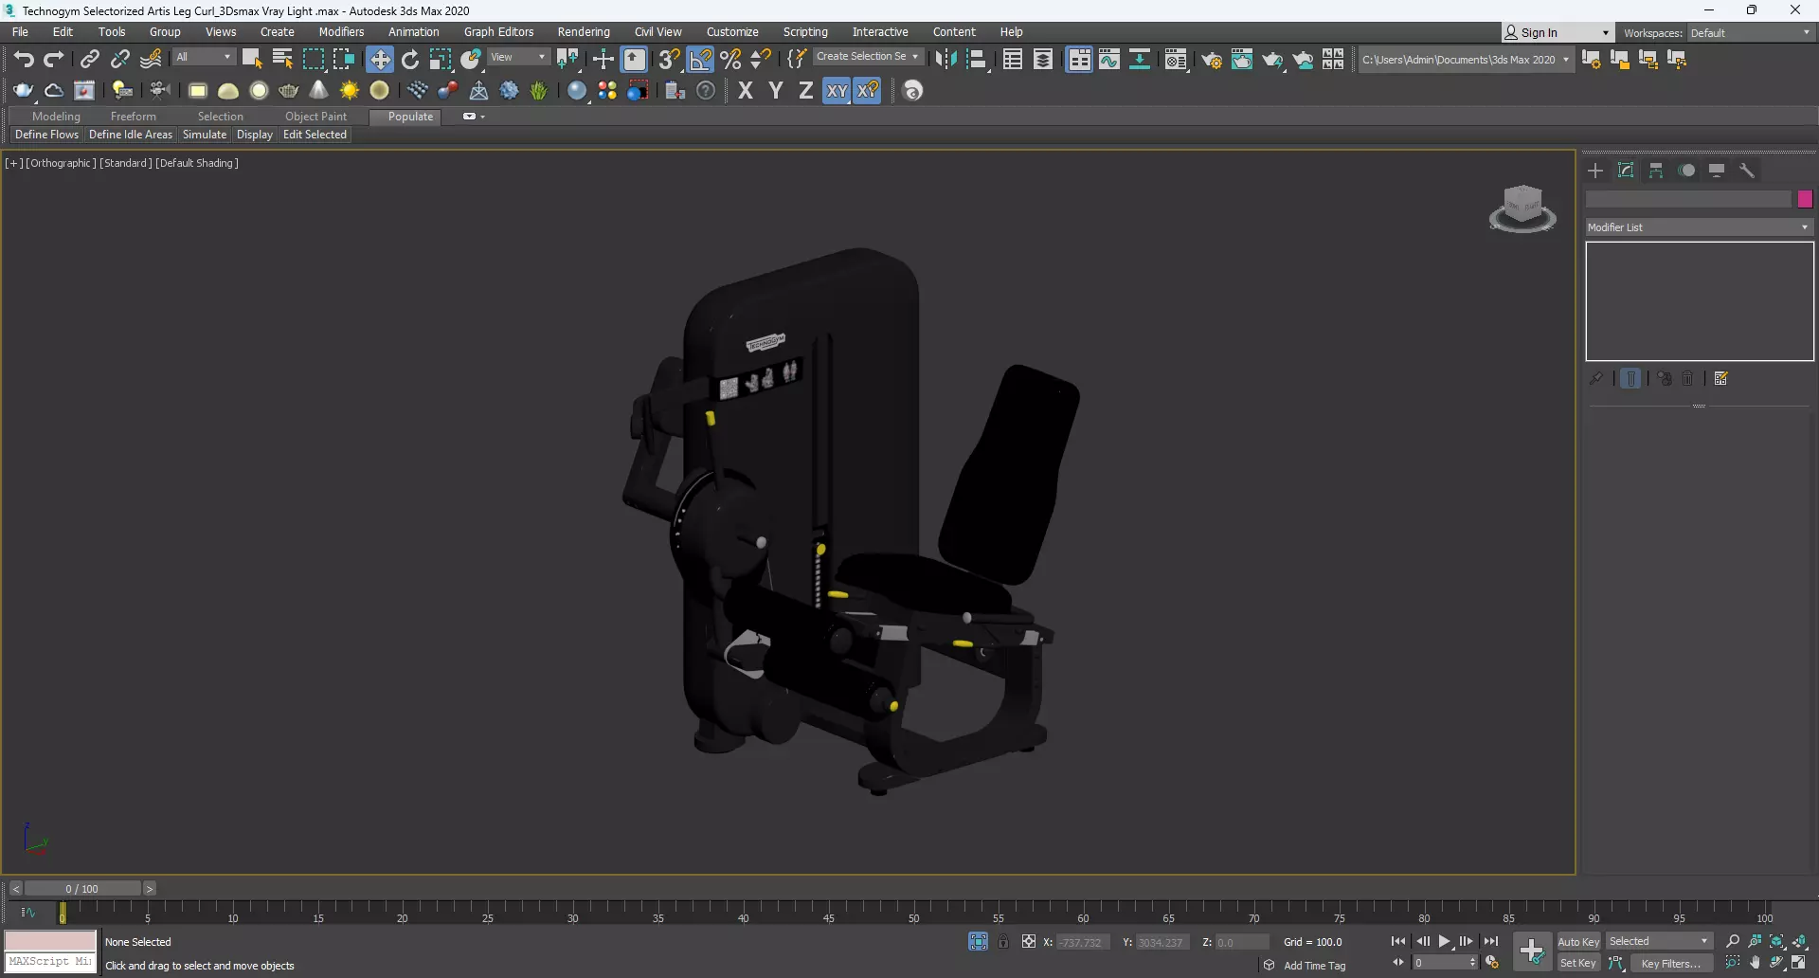
Task: Click the ViewCube navigation widget
Action: coord(1522,209)
